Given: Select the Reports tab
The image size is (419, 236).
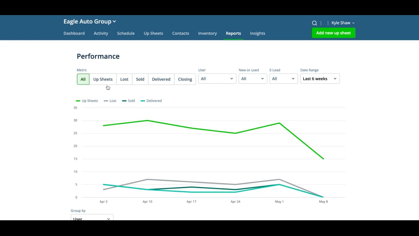Looking at the screenshot, I should pos(233,33).
